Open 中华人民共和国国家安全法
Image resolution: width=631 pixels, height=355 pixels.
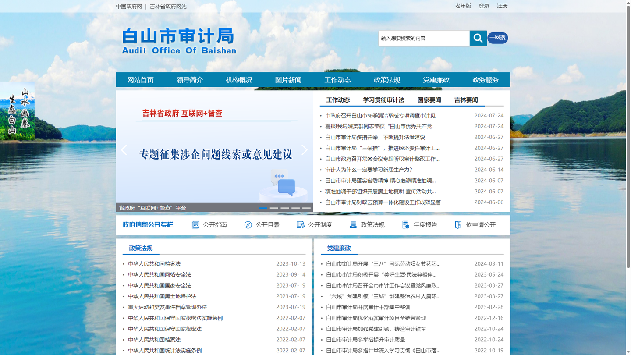click(160, 285)
